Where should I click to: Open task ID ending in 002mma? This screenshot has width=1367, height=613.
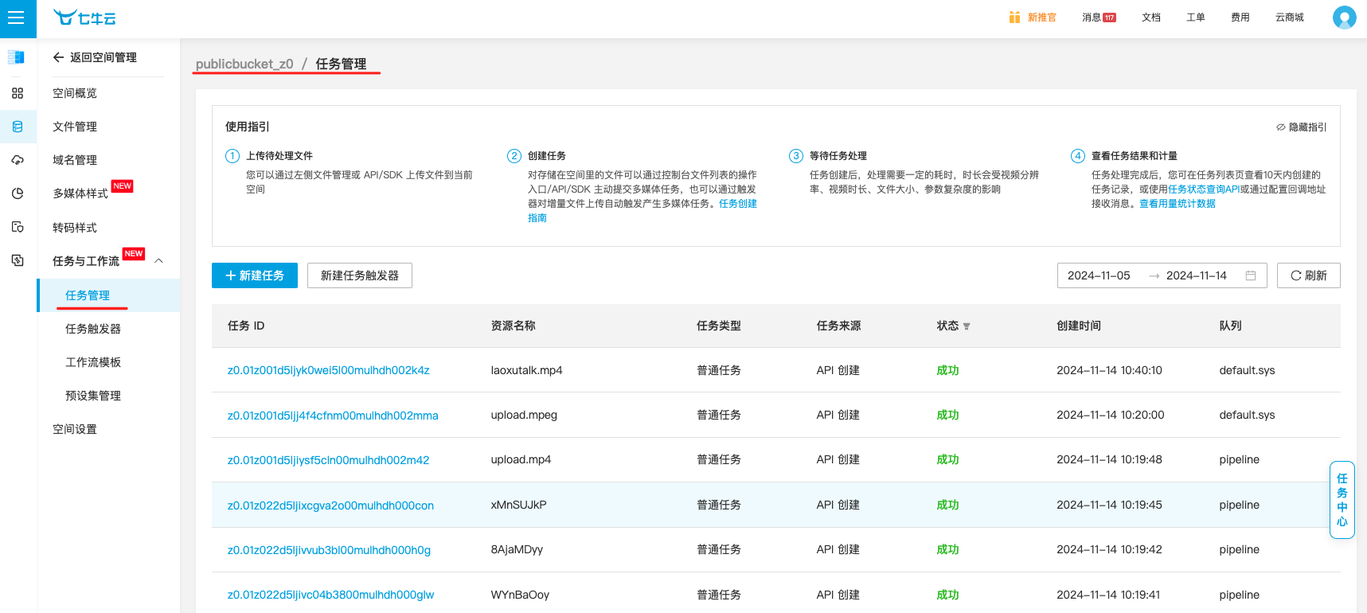click(x=333, y=416)
